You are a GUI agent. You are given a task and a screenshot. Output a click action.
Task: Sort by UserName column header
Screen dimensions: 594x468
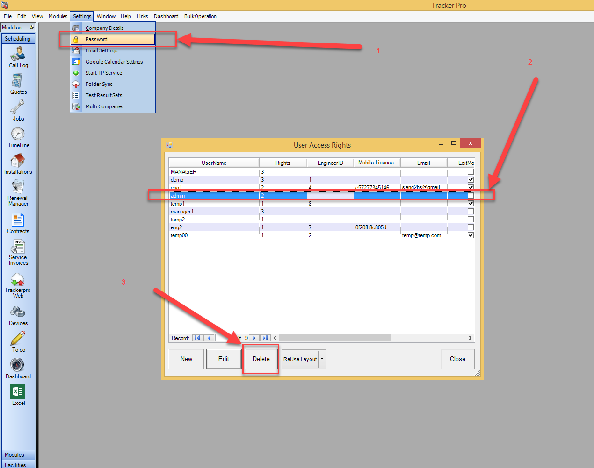pyautogui.click(x=214, y=163)
